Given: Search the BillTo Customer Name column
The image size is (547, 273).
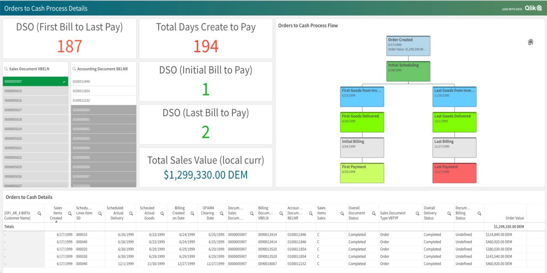Looking at the screenshot, I should point(39,213).
